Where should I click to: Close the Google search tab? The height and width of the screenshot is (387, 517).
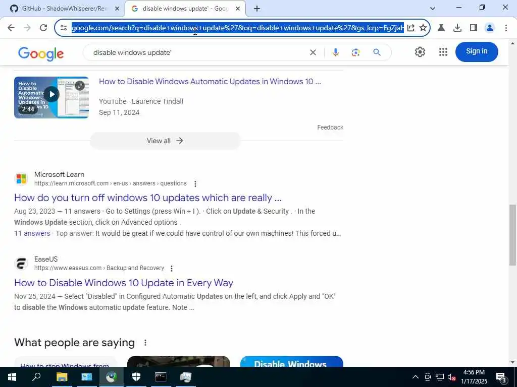238,9
